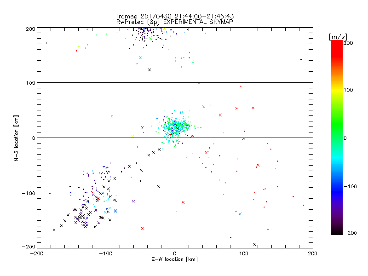Screen dimensions: 368x276
Task: Click the [m/s] unit label above colorbar
Action: pyautogui.click(x=338, y=37)
